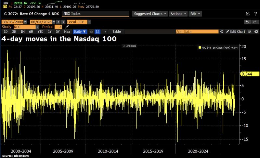
Task: Collapse panel with double chevron icon
Action: (x=222, y=31)
